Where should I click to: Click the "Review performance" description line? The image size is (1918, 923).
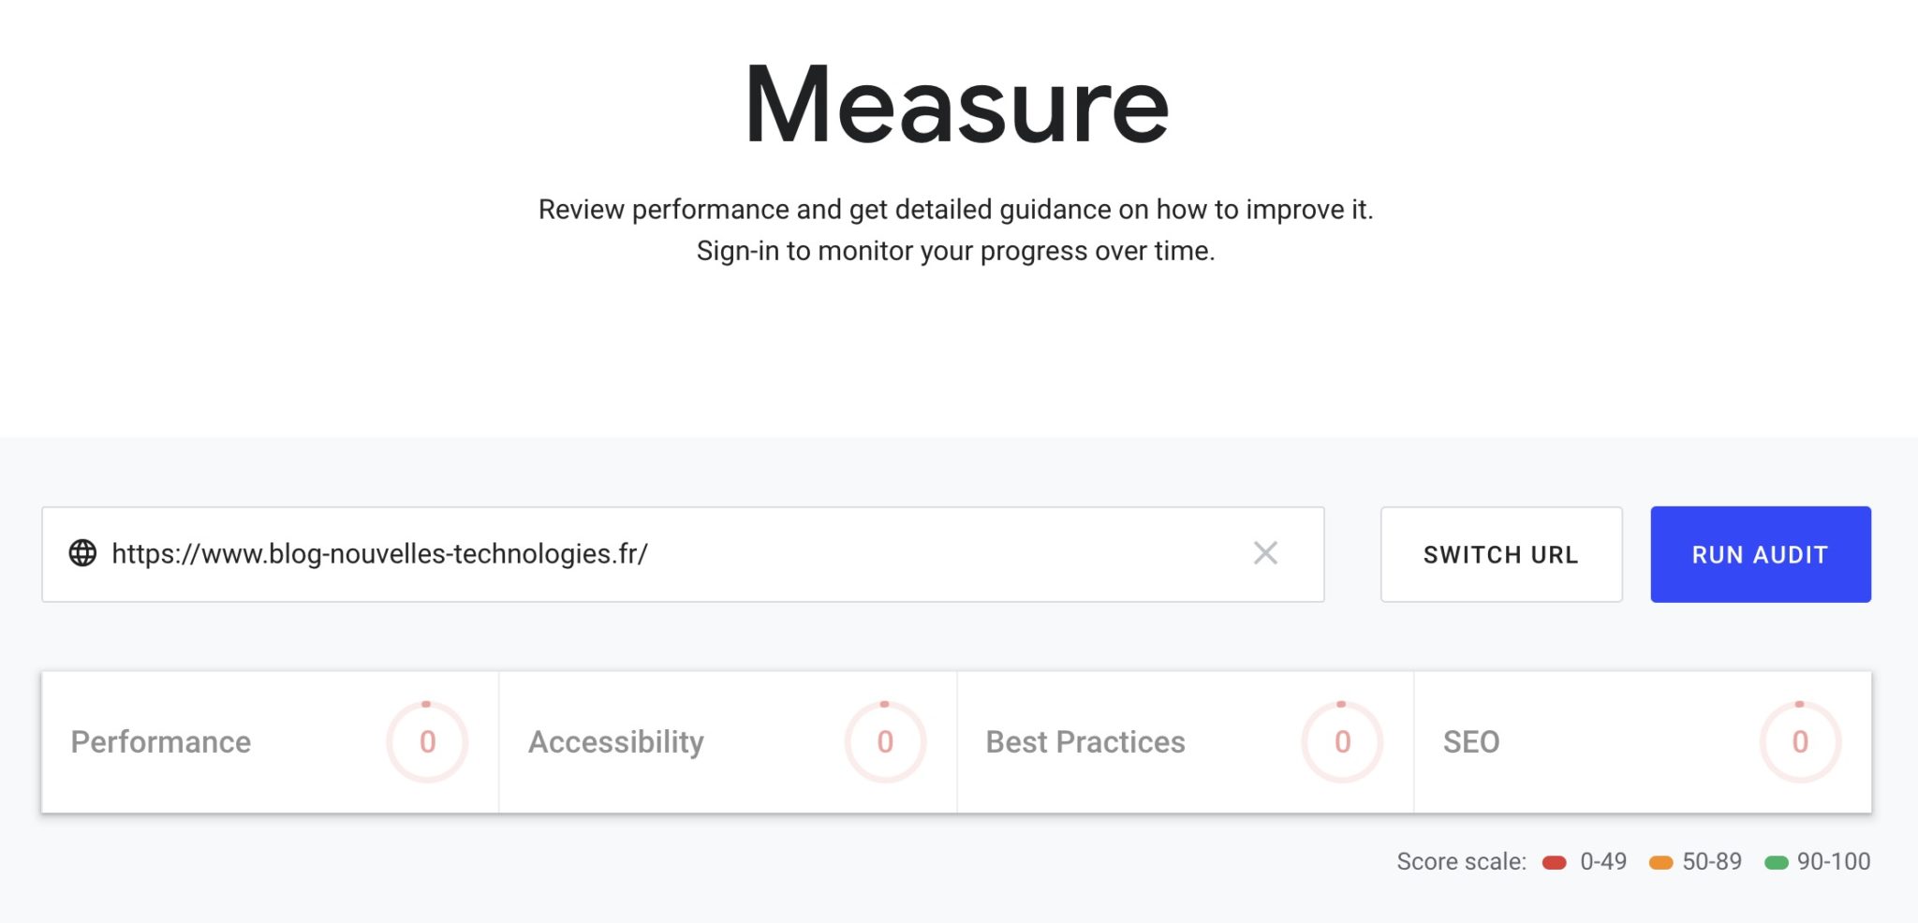click(x=955, y=209)
